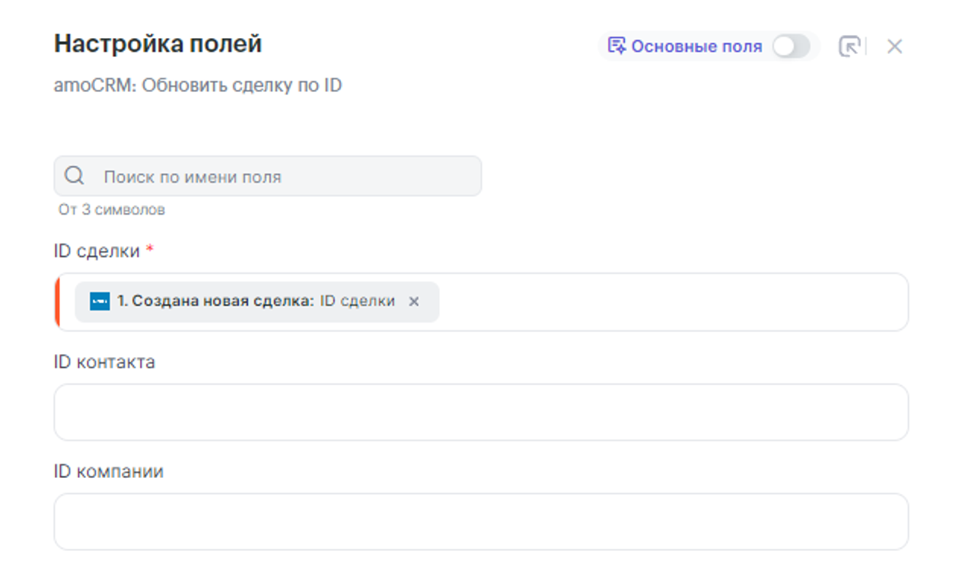The width and height of the screenshot is (959, 564).
Task: Click subtitle amoCRM: Обновить сделку по ID
Action: pyautogui.click(x=197, y=84)
